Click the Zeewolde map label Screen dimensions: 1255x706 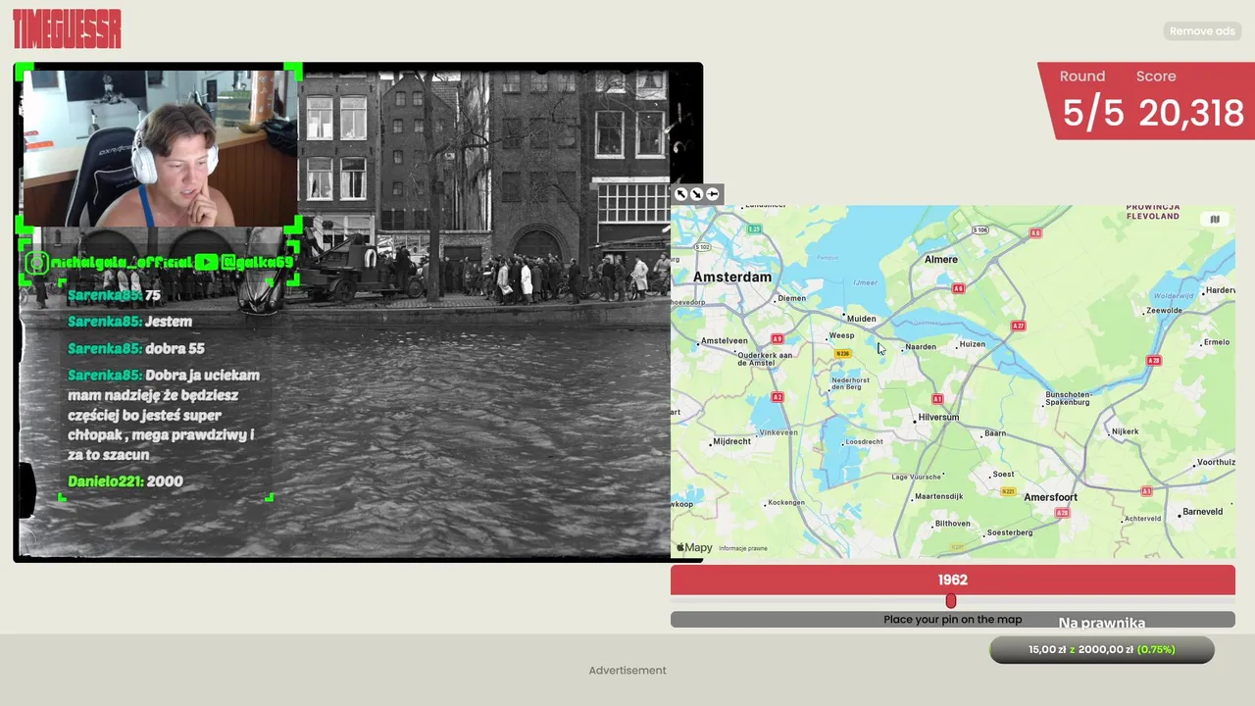pos(1164,311)
